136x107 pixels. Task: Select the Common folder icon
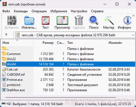pos(4,54)
